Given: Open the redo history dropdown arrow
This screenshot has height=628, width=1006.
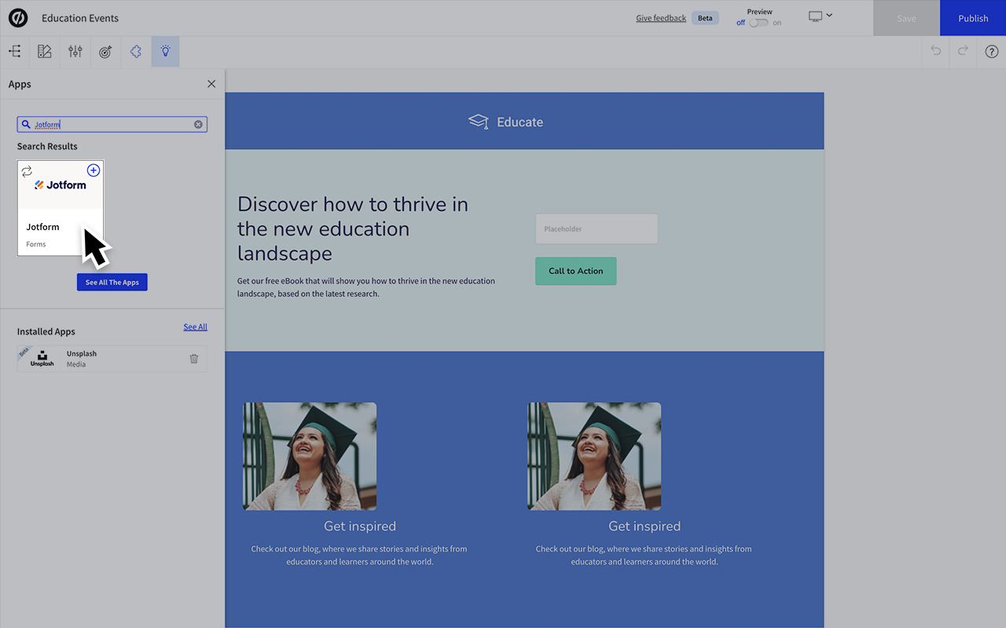Looking at the screenshot, I should point(963,50).
